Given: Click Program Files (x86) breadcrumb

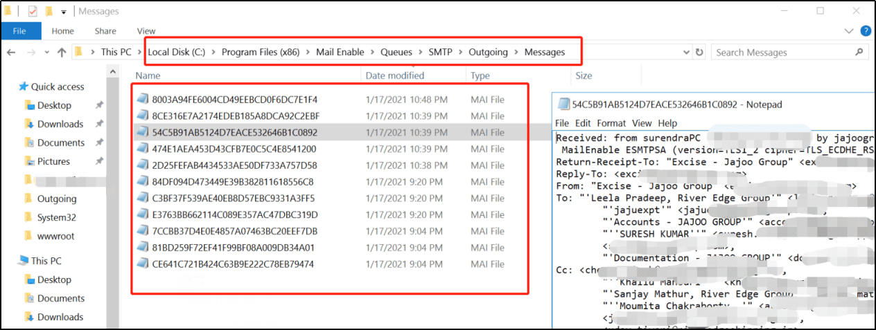Looking at the screenshot, I should point(261,52).
